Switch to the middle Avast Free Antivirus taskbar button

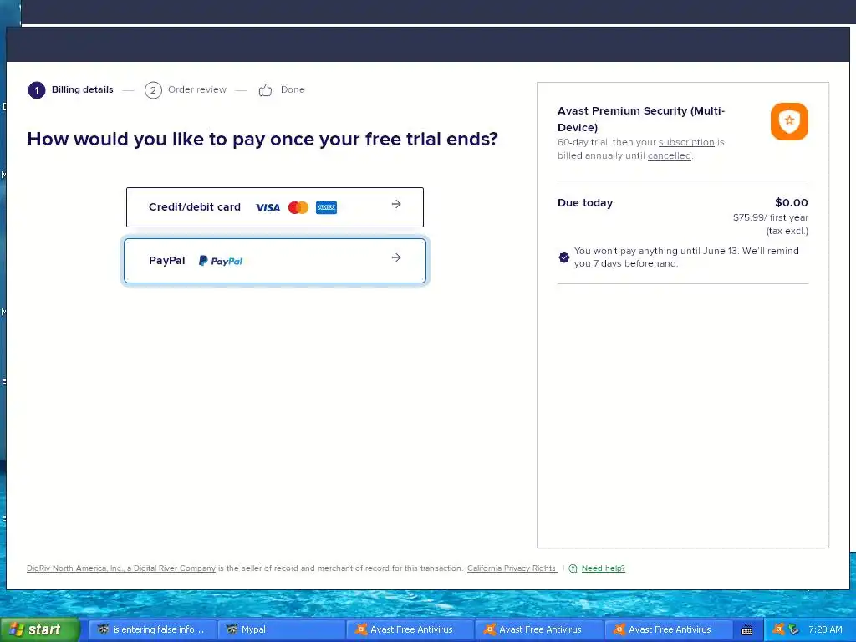pos(539,629)
